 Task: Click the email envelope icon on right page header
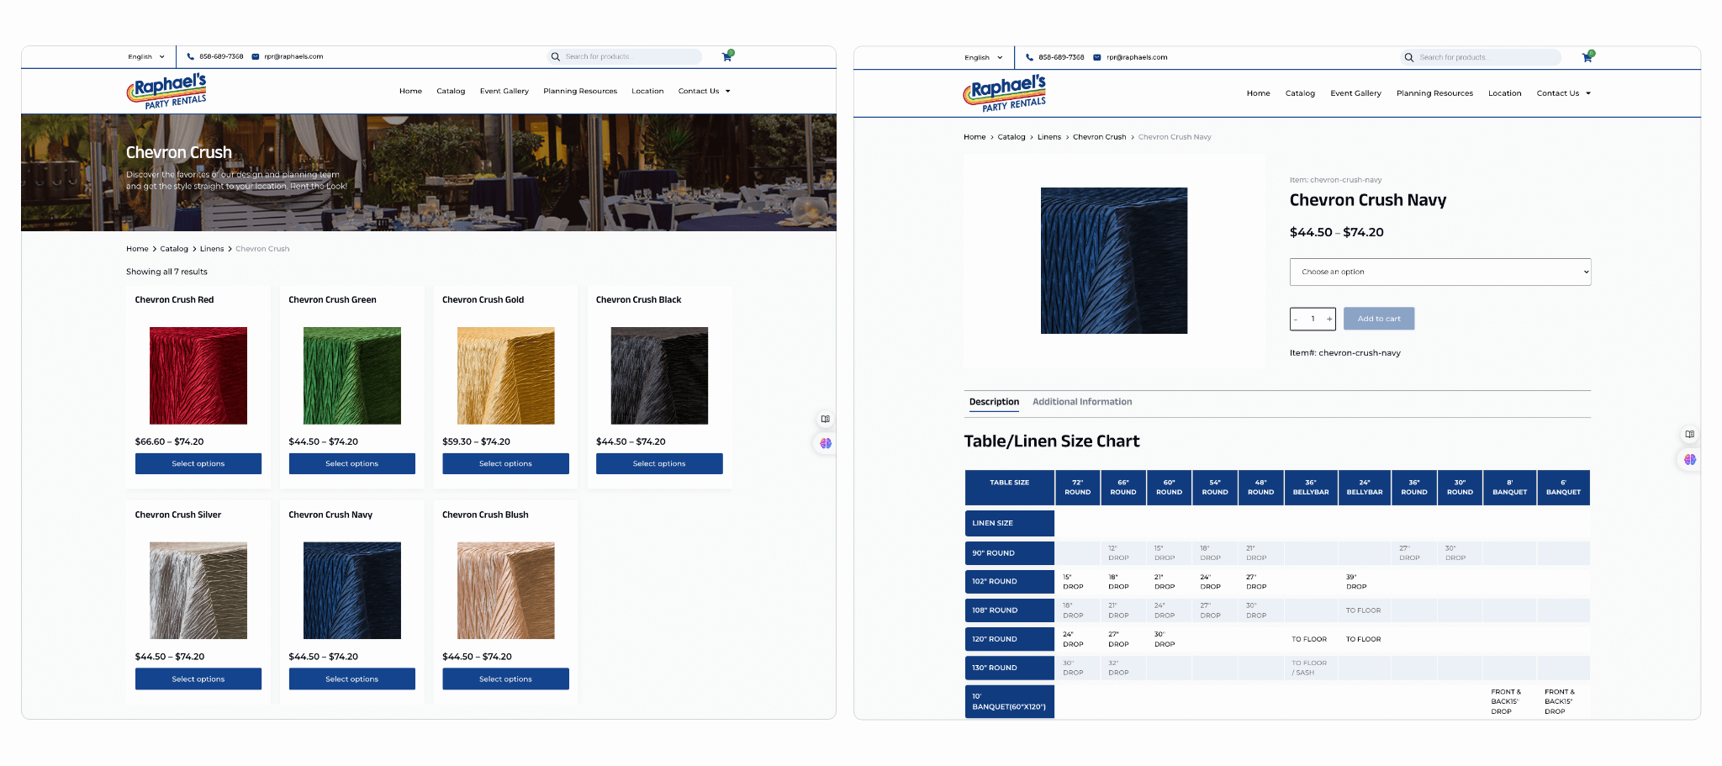1097,57
